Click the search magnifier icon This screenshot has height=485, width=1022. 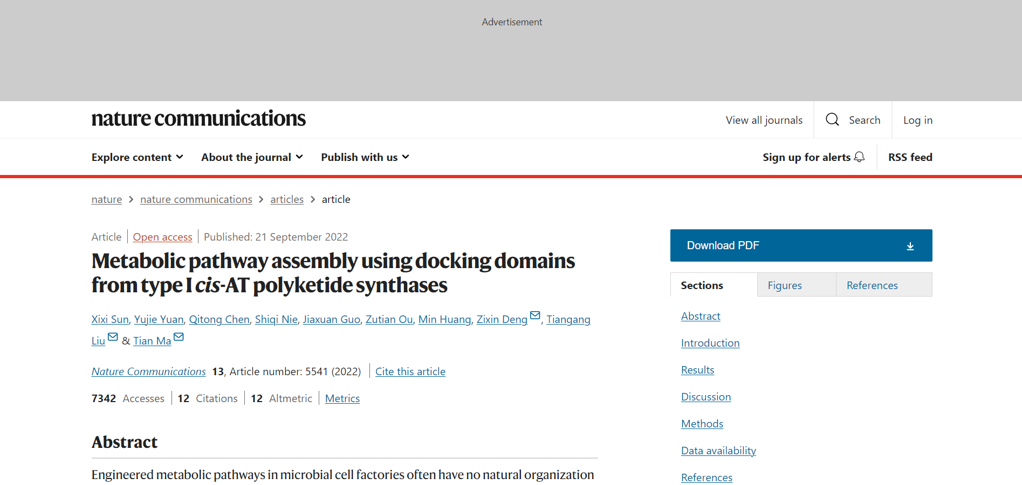tap(832, 120)
